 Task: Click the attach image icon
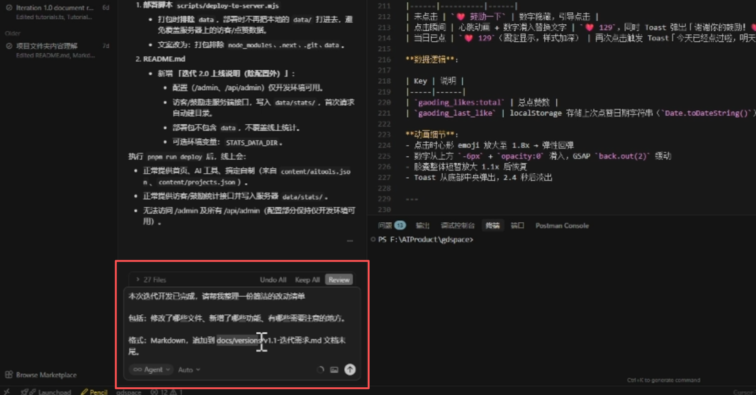334,370
